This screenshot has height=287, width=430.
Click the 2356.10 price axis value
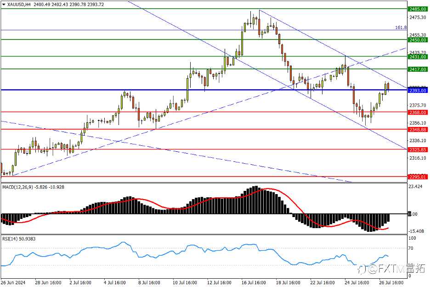pyautogui.click(x=418, y=123)
